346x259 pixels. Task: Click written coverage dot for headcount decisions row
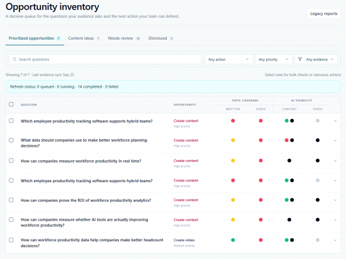coord(233,240)
